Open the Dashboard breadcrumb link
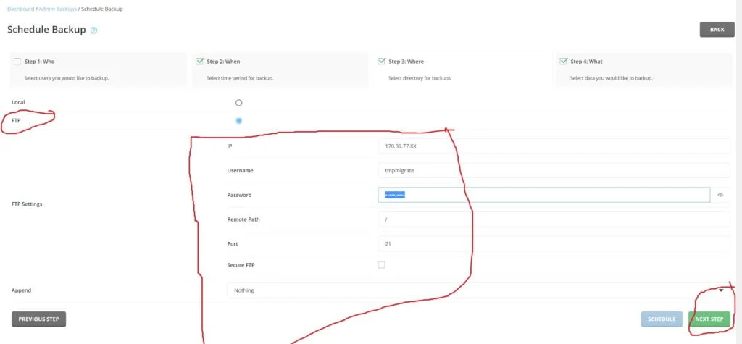 (21, 9)
